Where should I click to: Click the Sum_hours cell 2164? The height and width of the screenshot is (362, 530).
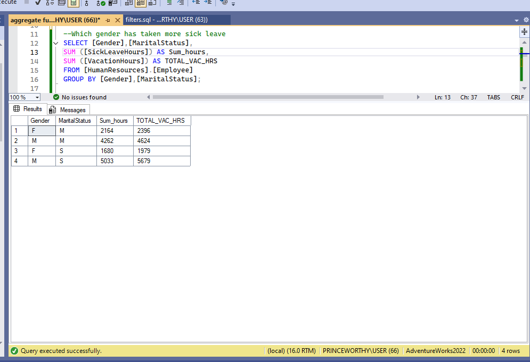click(x=115, y=131)
